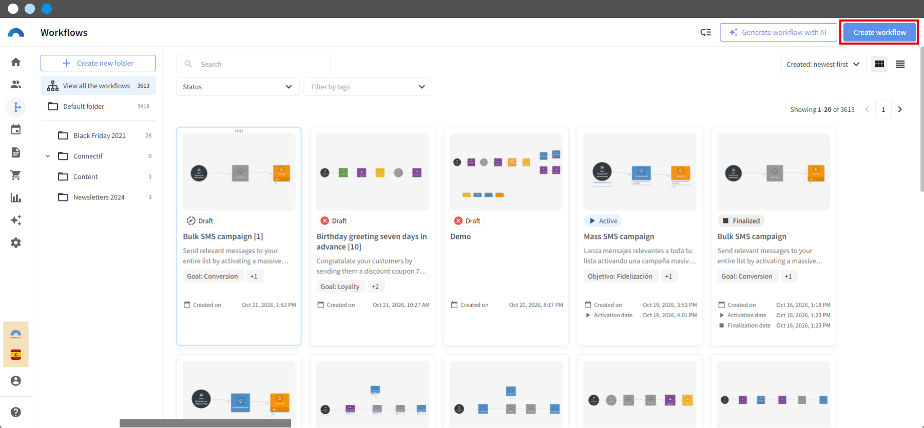Click the Goal: Loyalty tag
924x428 pixels.
[x=340, y=287]
